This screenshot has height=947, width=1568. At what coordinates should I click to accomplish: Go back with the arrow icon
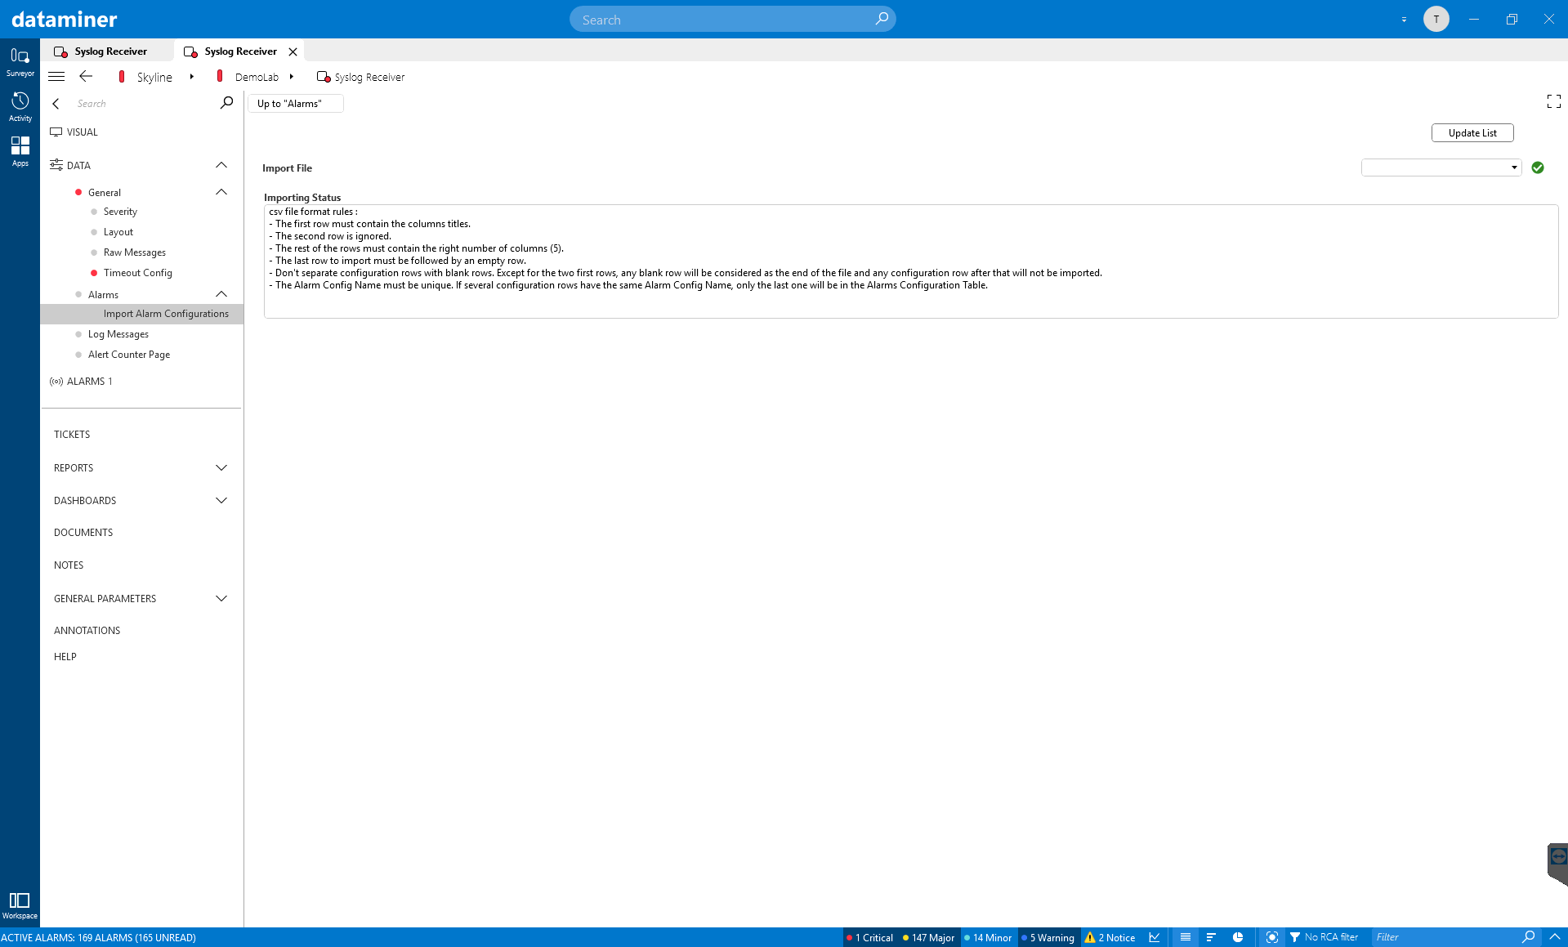tap(86, 76)
